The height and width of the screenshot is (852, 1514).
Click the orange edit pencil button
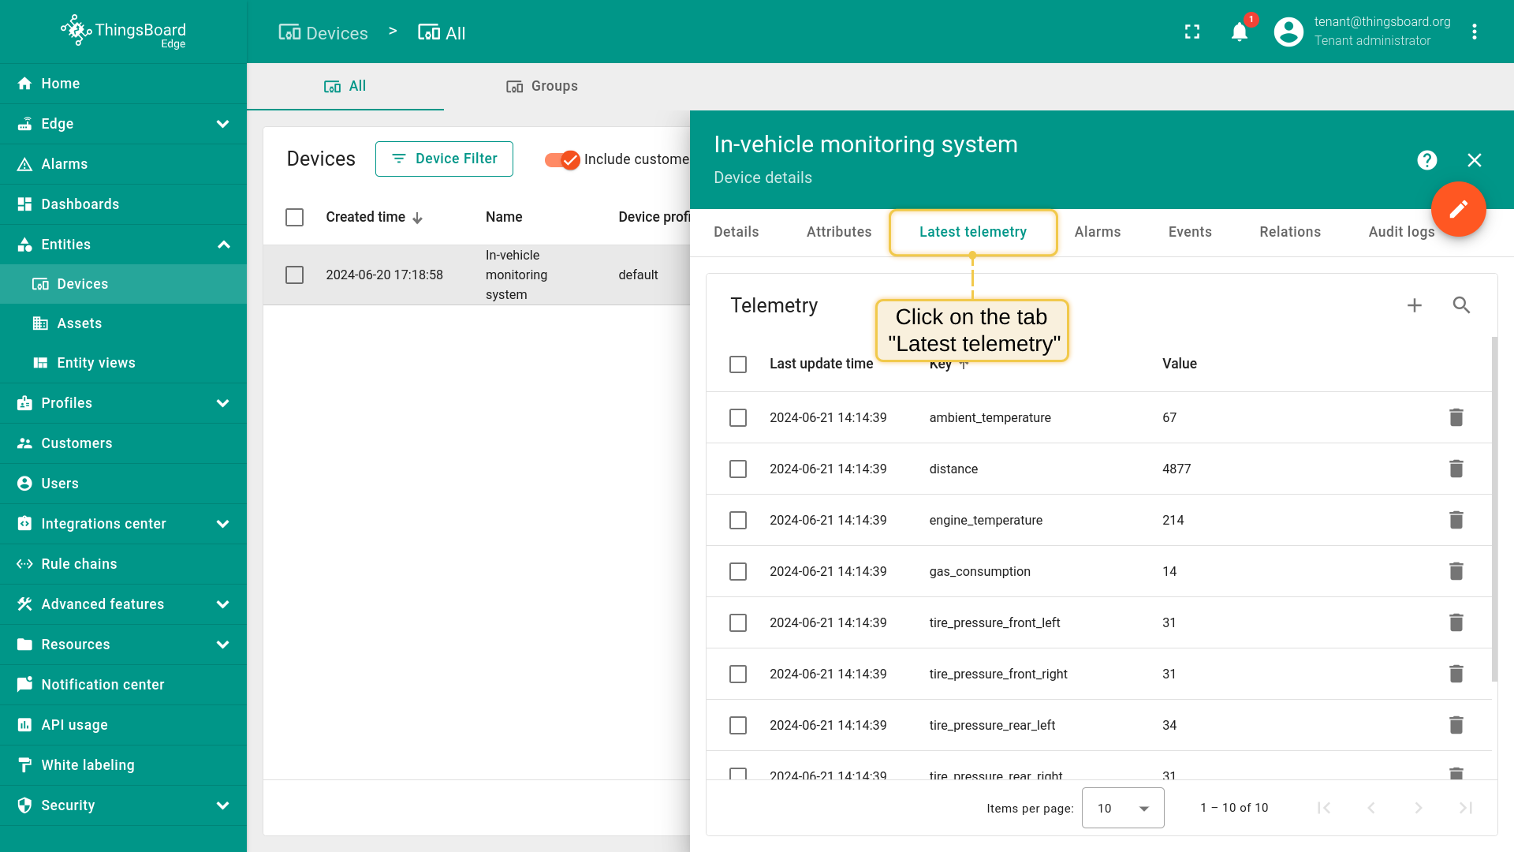(1459, 209)
